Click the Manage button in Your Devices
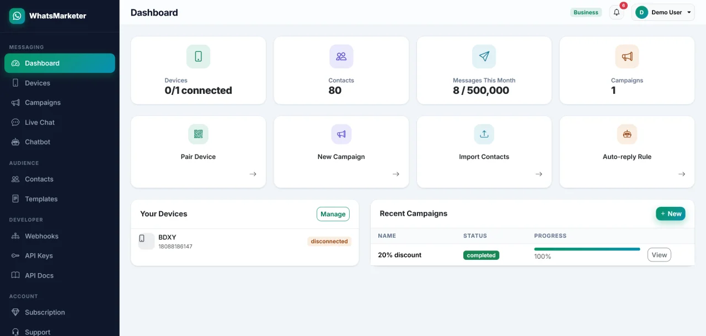Screen dimensions: 706x336 pos(333,214)
